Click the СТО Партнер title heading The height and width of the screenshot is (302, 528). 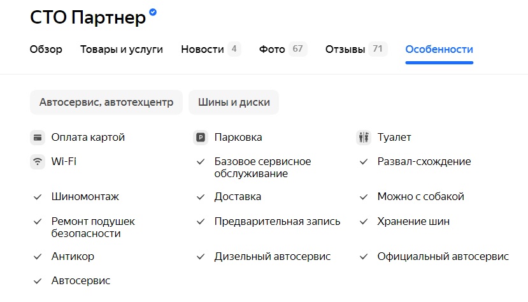click(88, 18)
